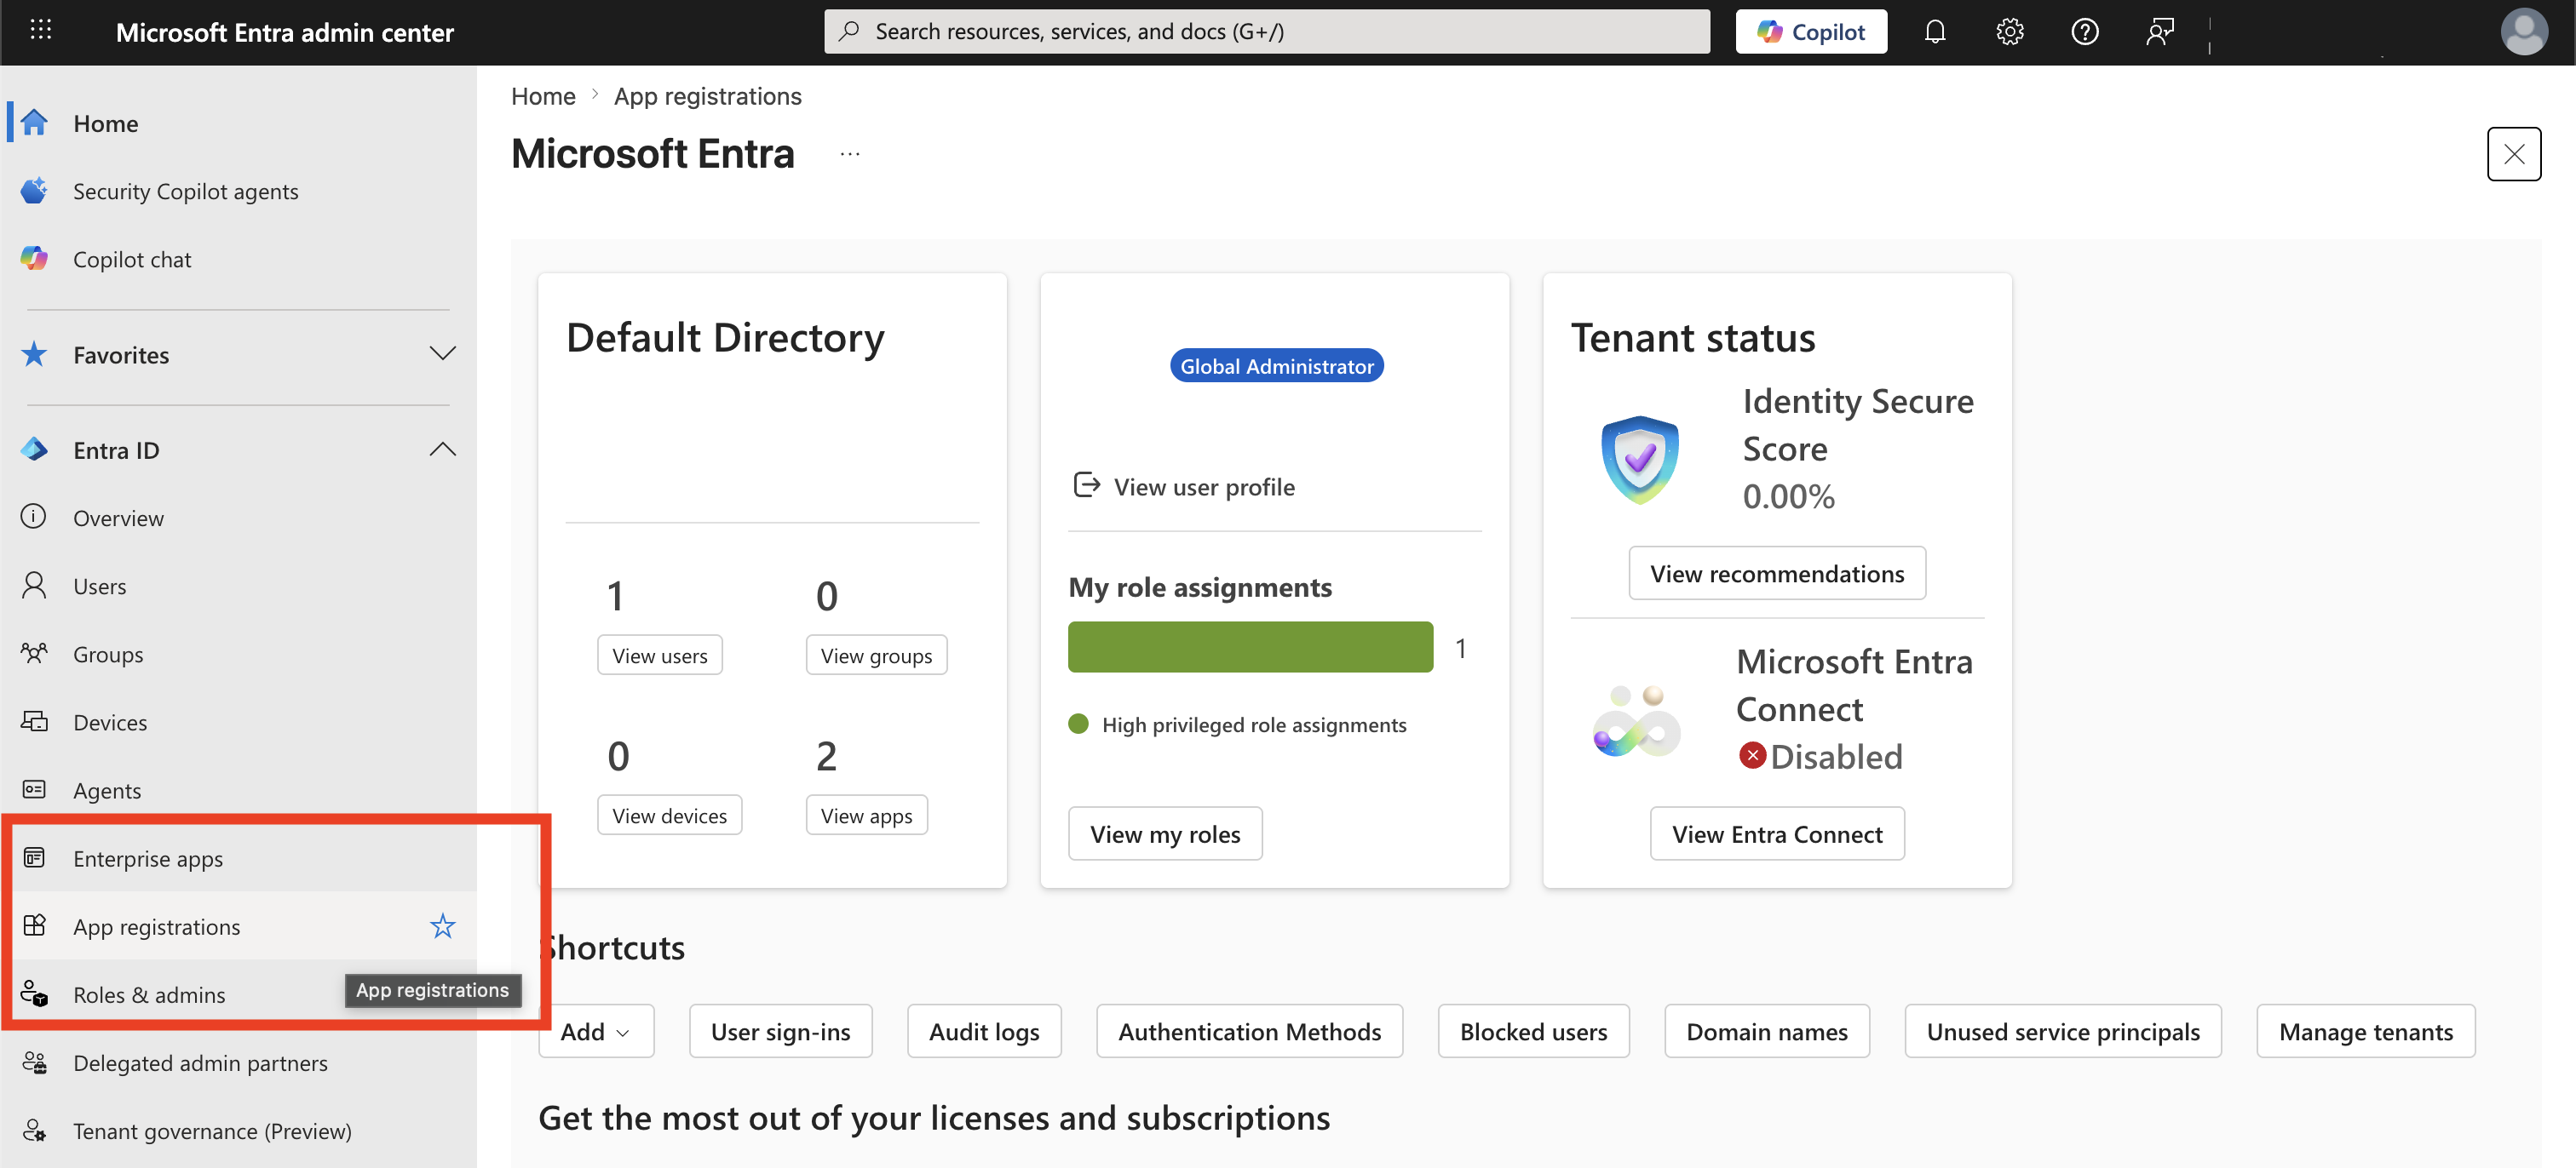Go to Users in the sidebar

239,586
